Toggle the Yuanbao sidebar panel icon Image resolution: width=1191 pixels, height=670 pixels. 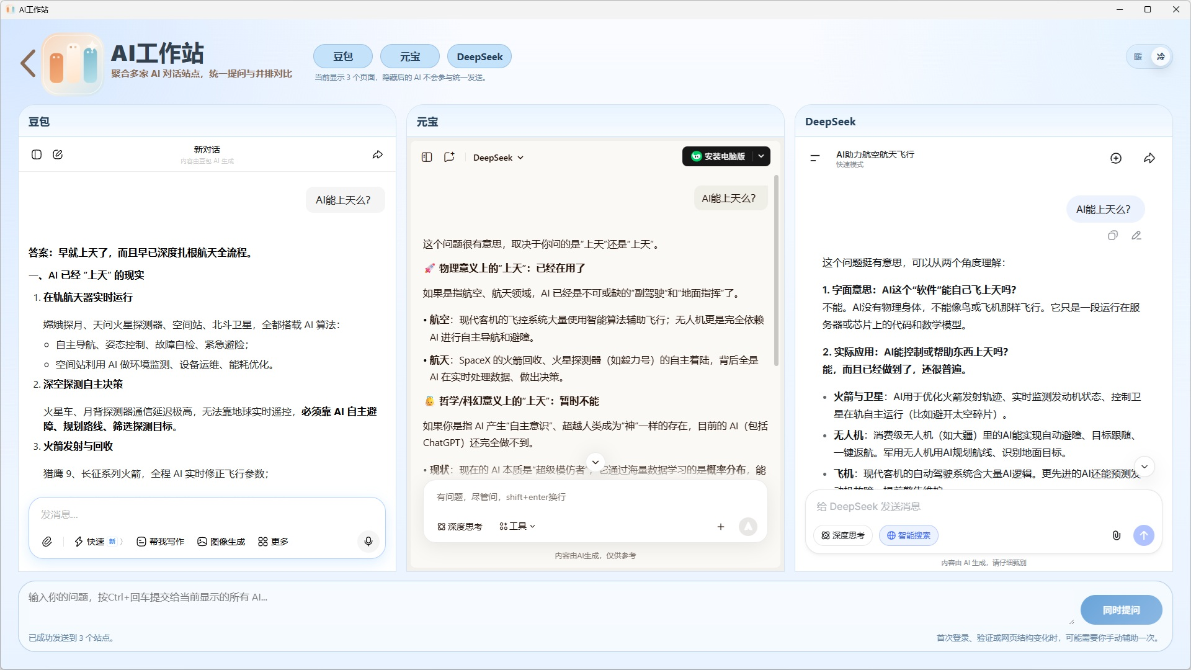click(x=427, y=157)
